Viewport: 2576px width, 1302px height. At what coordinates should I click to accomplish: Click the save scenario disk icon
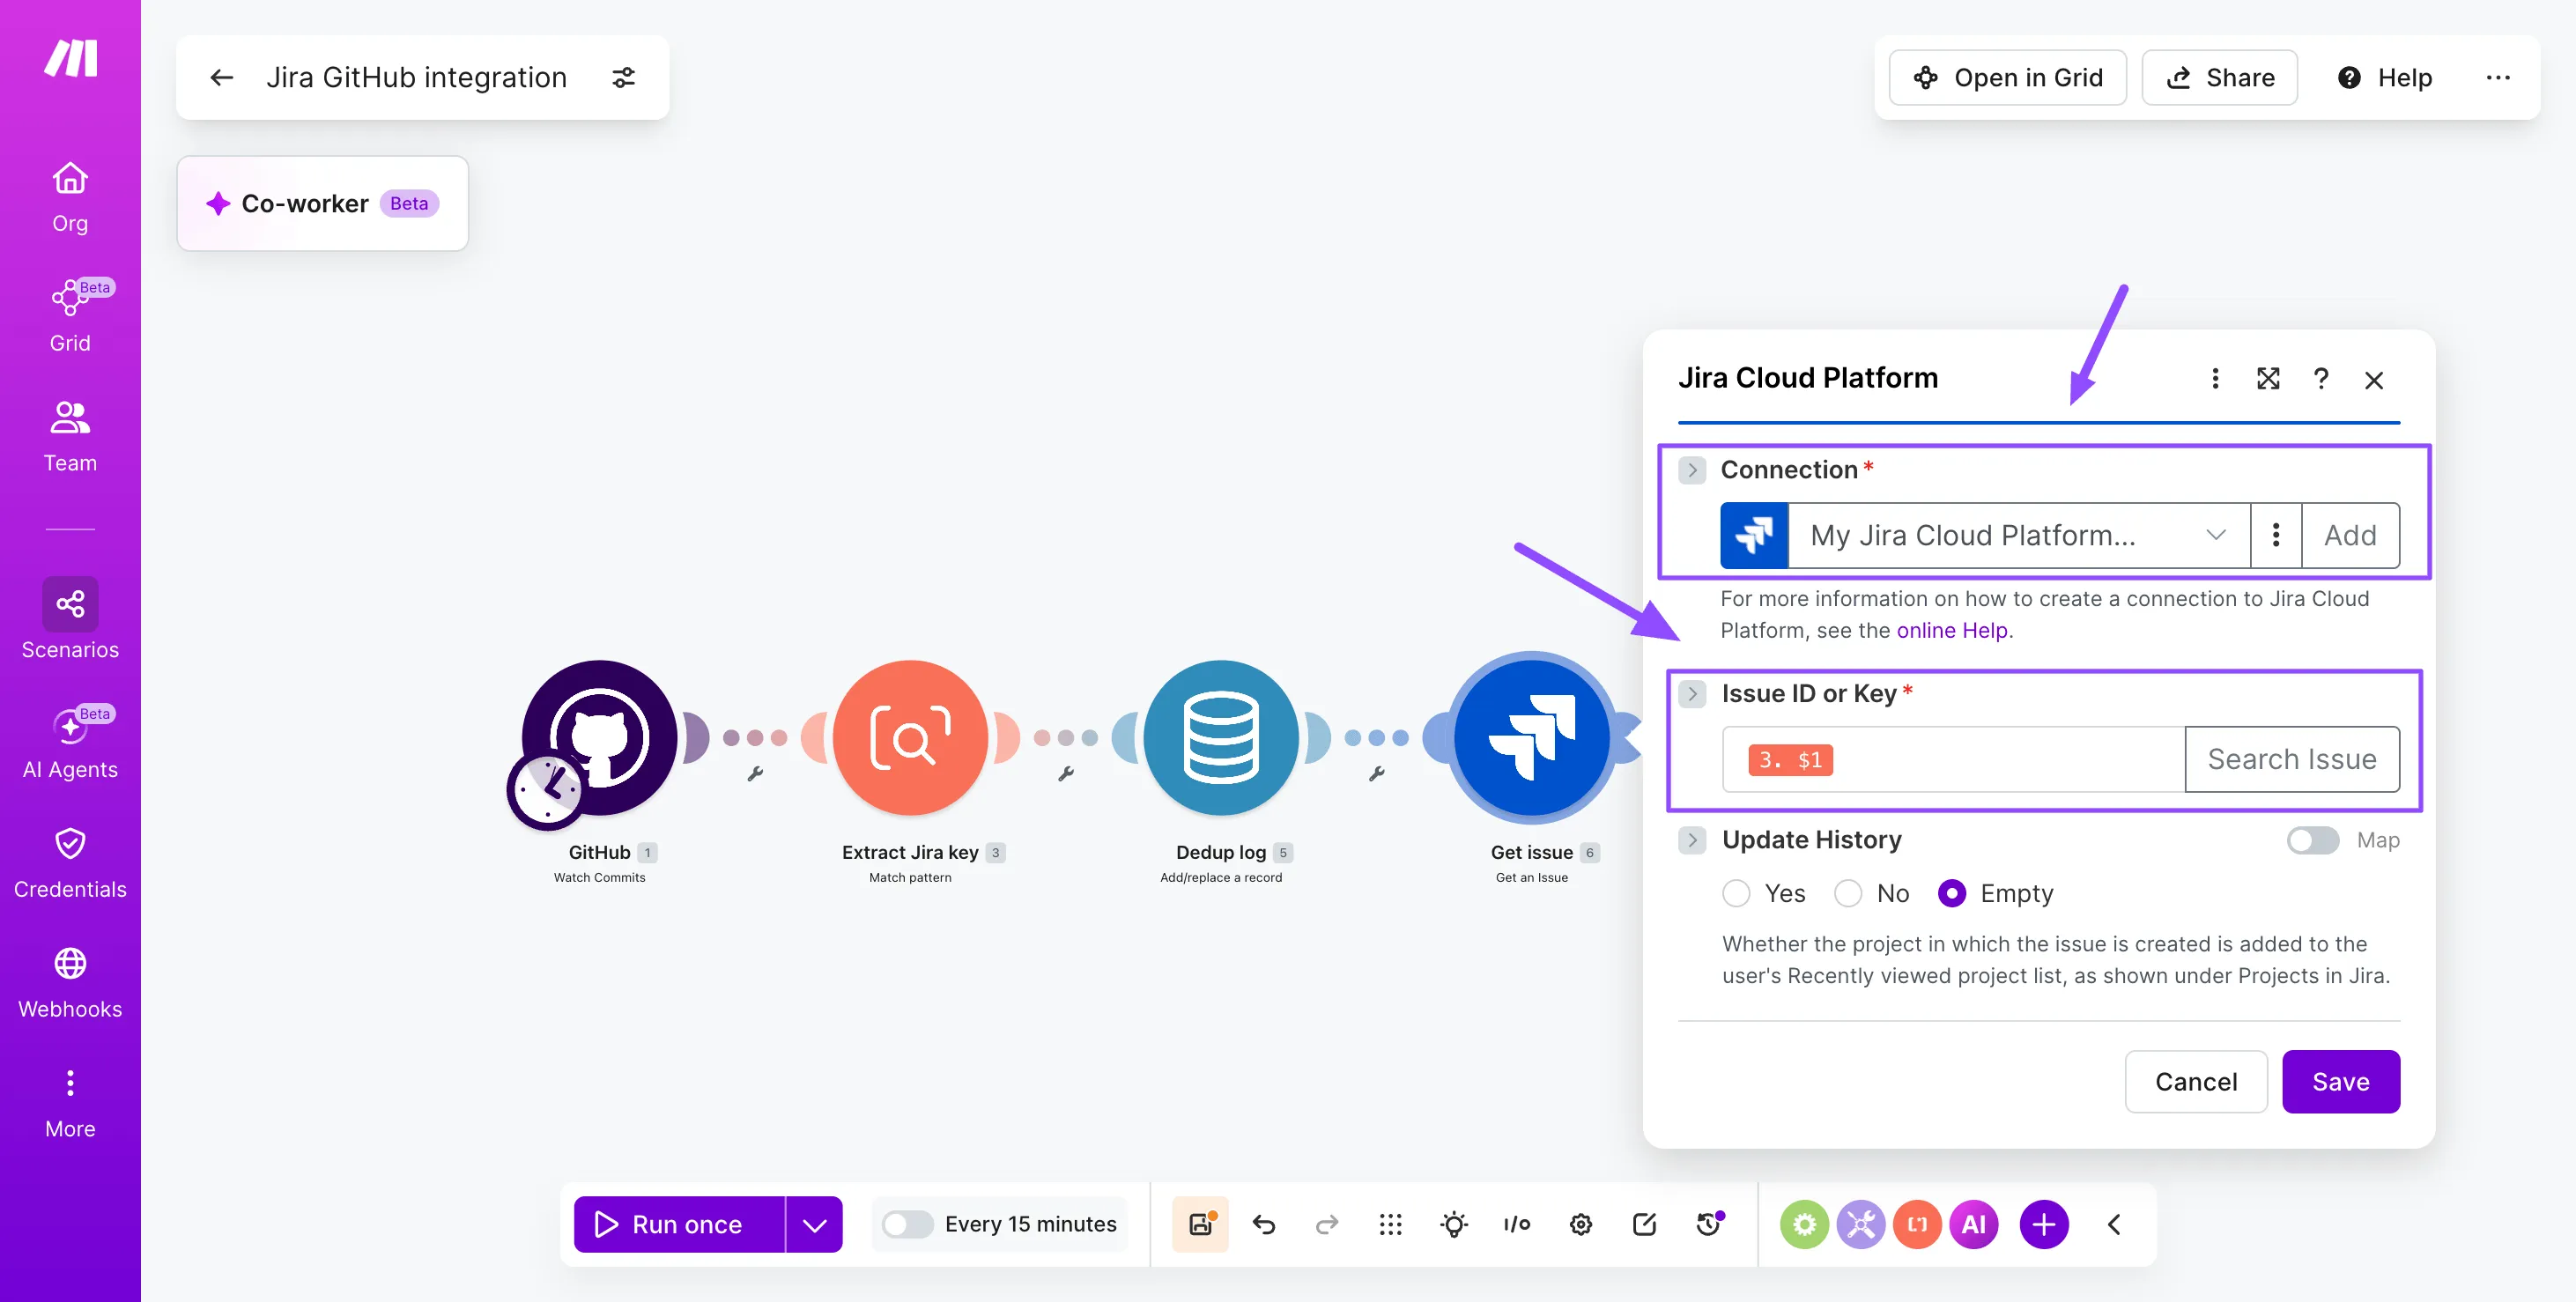tap(1200, 1224)
